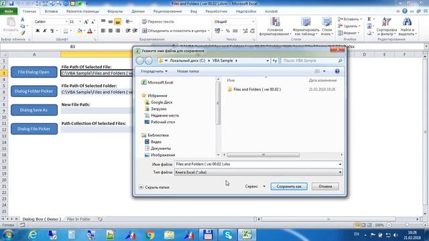
Task: Select Downloads folder in favorites
Action: 156,108
